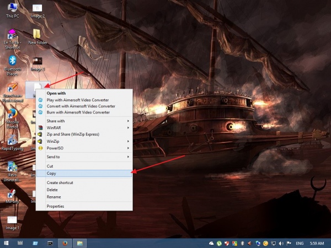Select the Image 2 desktop file
Viewport: 331px width, 248px height.
point(38,9)
